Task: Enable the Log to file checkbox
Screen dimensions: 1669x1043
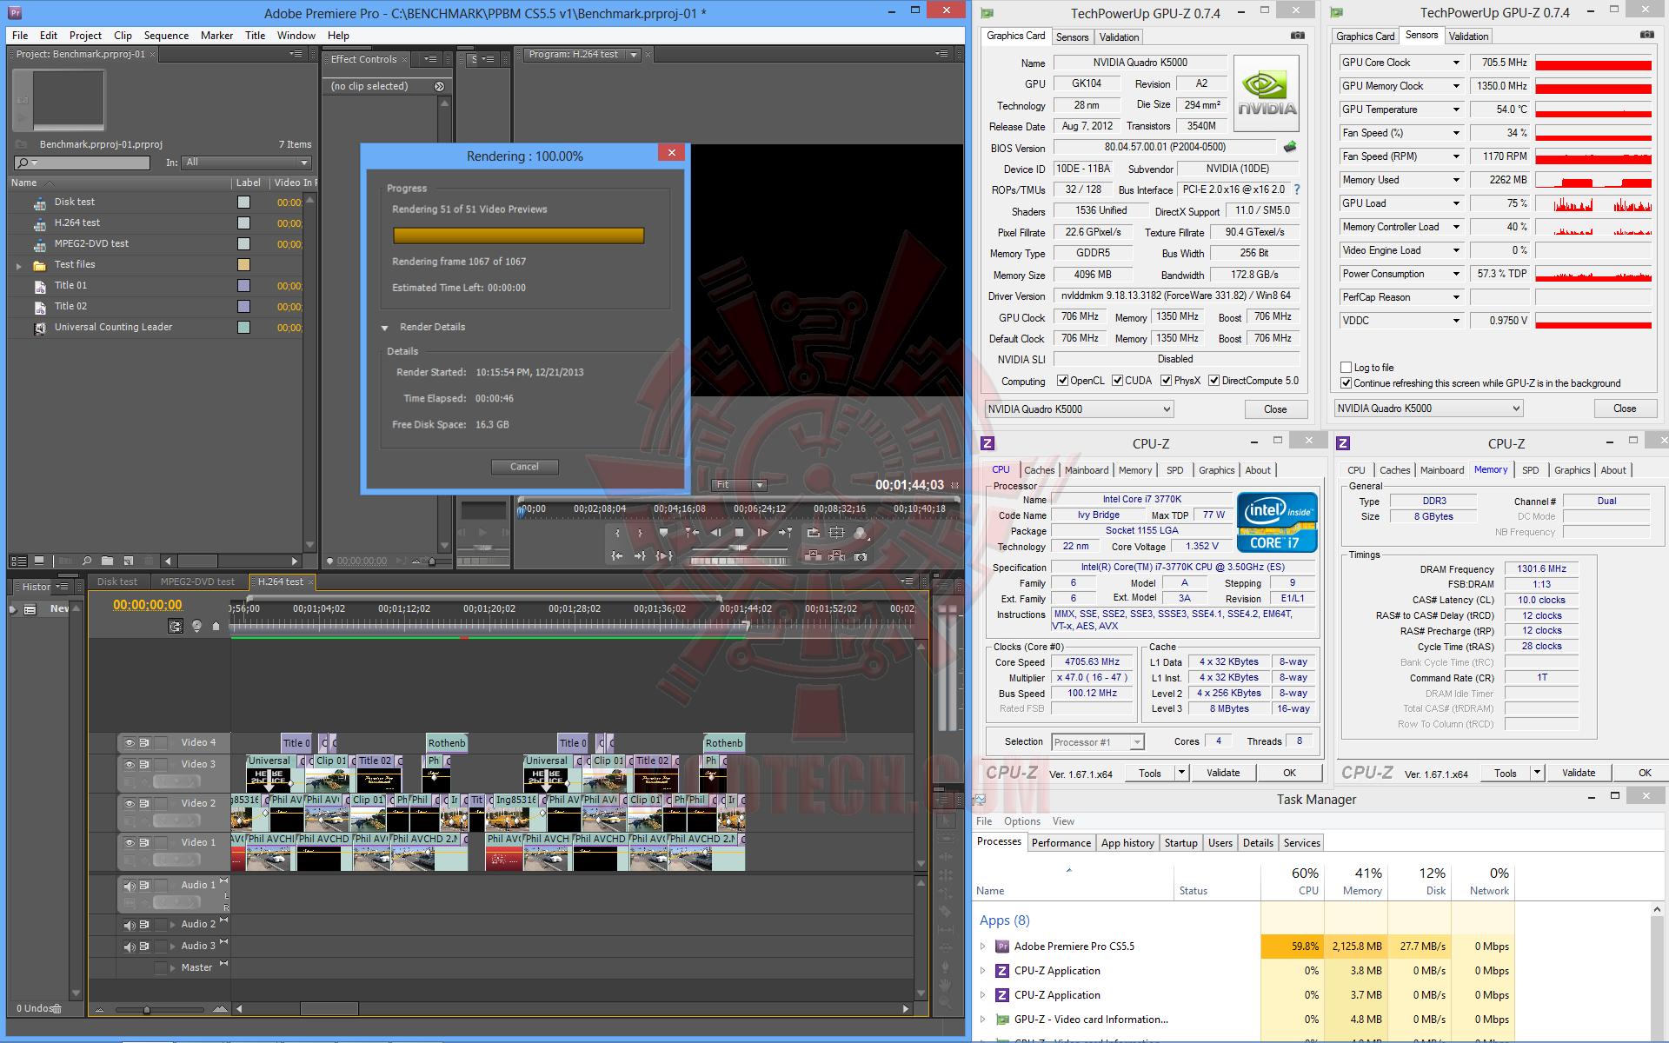Action: [x=1347, y=368]
